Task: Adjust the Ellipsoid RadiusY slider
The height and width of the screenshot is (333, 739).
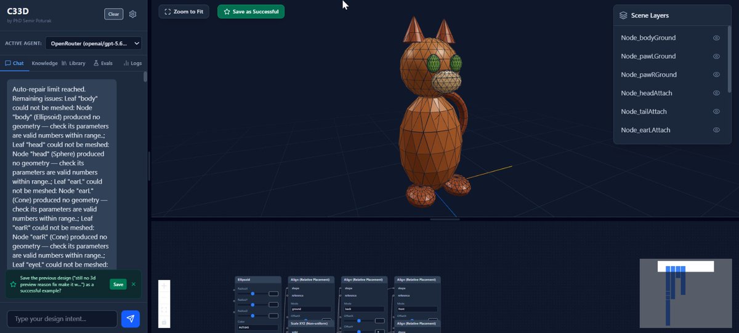Action: pyautogui.click(x=252, y=305)
